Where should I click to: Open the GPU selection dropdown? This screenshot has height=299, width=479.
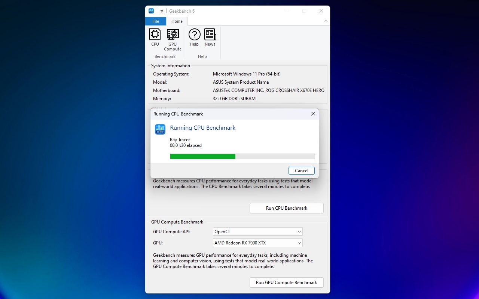pyautogui.click(x=258, y=243)
